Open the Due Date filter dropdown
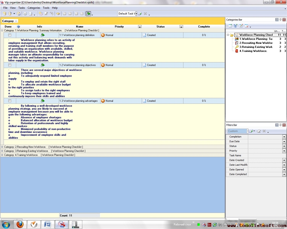Image resolution: width=287 pixels, height=229 pixels. [284, 141]
